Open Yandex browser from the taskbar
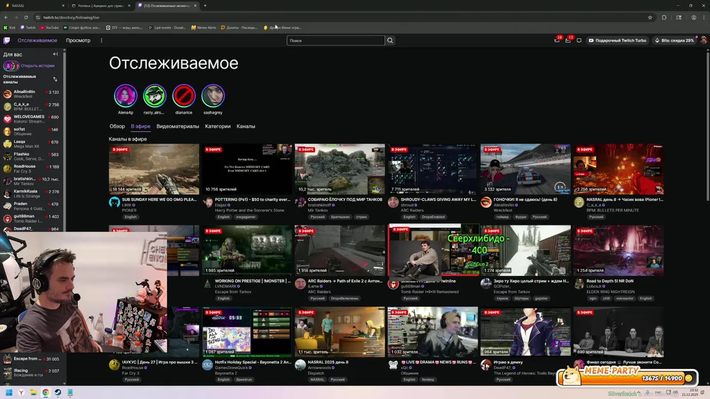 (x=21, y=392)
